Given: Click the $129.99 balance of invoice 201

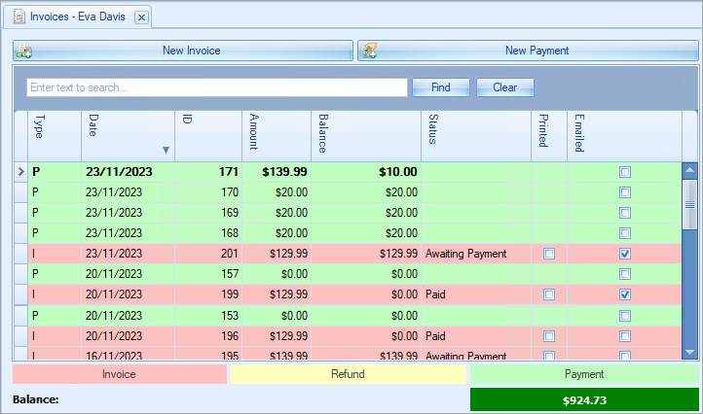Looking at the screenshot, I should [398, 254].
